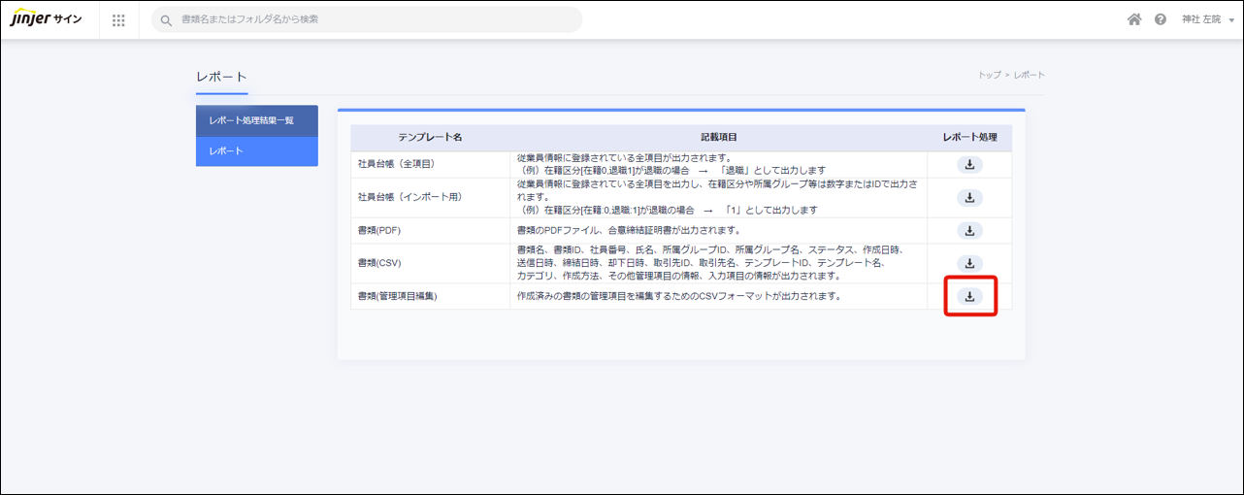This screenshot has height=495, width=1244.
Task: Download the 書類(管理項目編集) CSV format
Action: click(969, 296)
